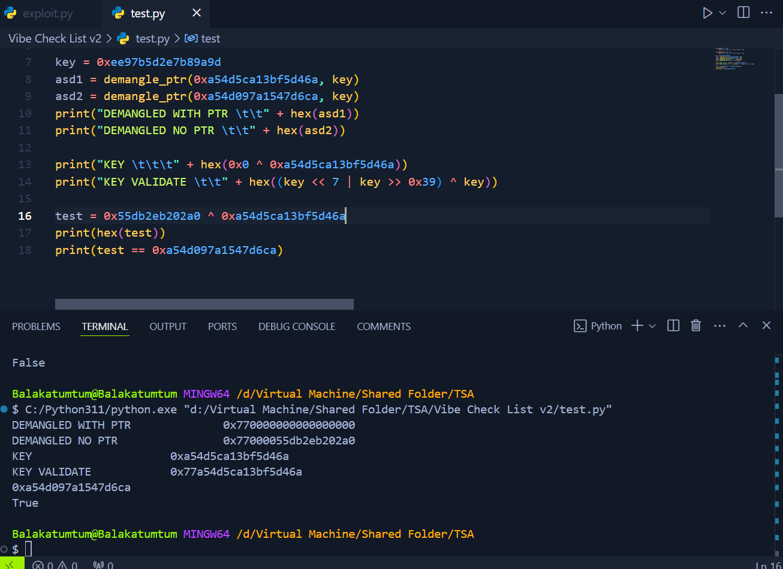Kill terminal using the trash icon
Viewport: 783px width, 569px height.
(696, 326)
